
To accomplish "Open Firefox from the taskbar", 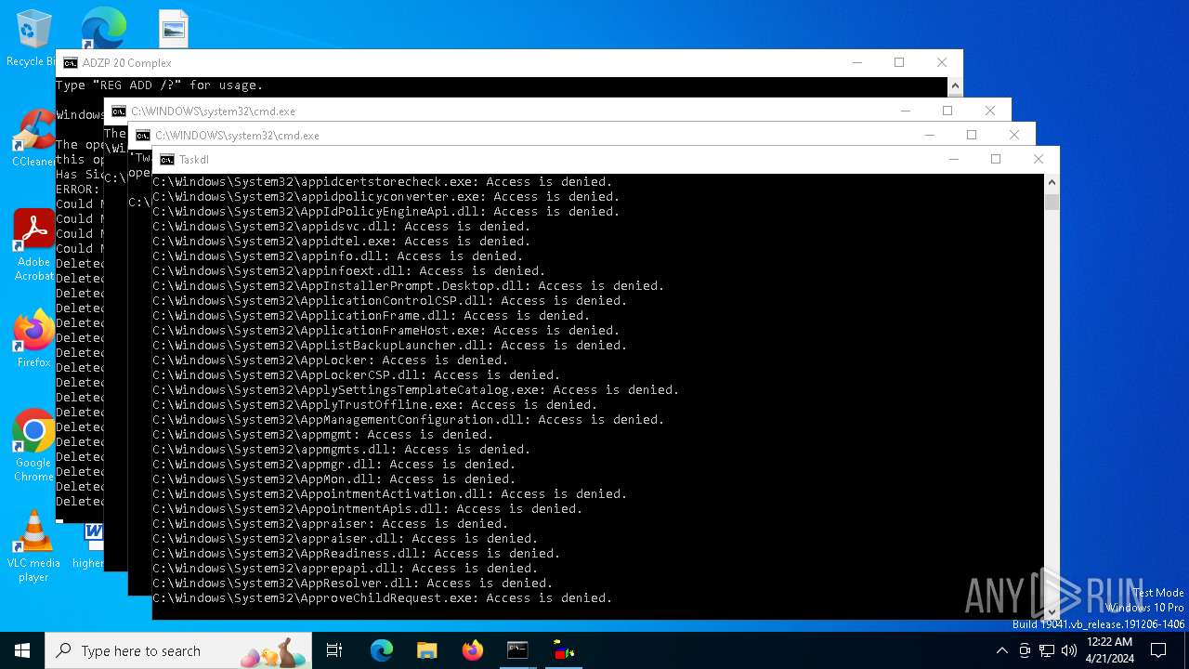I will click(x=472, y=650).
